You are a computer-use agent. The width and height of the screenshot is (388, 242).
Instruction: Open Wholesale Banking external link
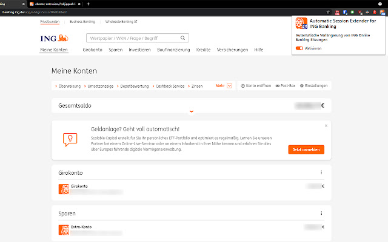[x=121, y=22]
